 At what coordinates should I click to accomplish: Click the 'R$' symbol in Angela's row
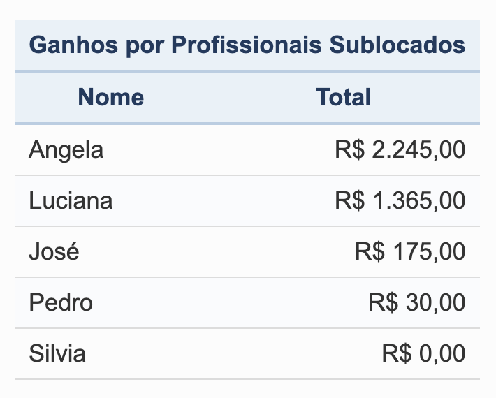point(349,149)
